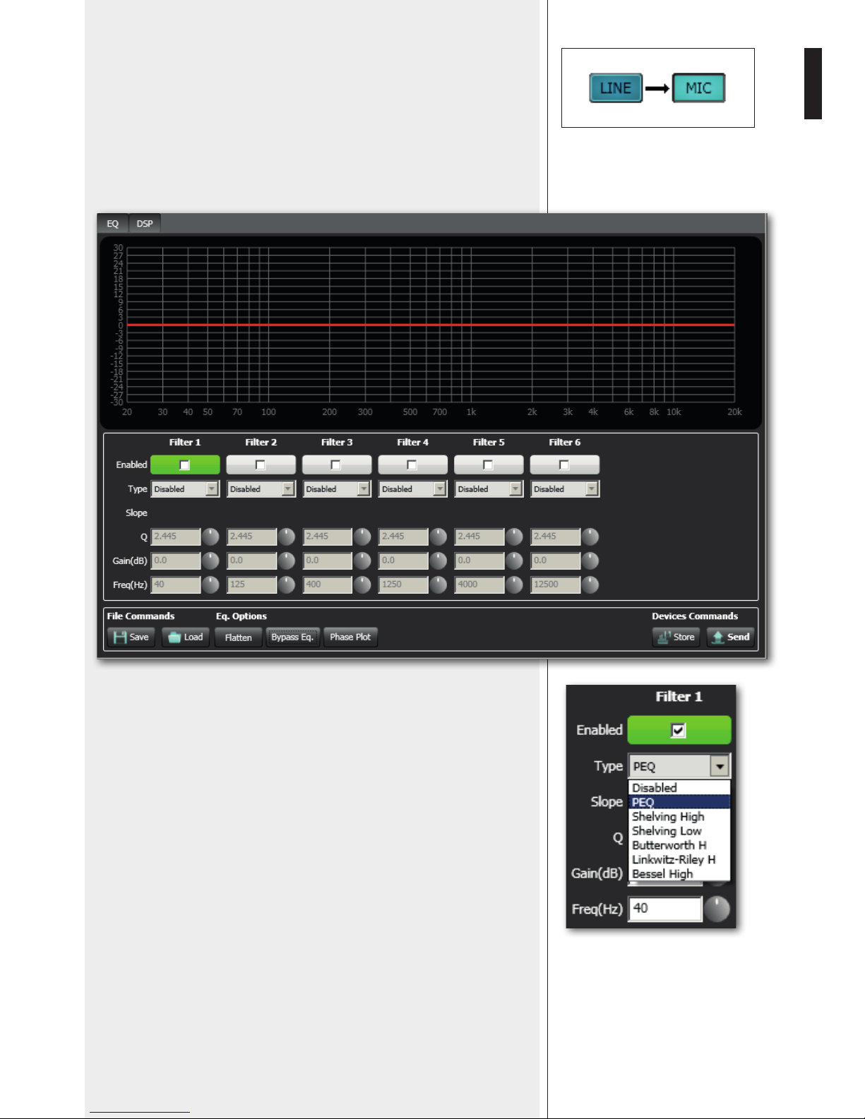Switch to the DSP tab
Screen dimensions: 865x1119
pos(145,224)
